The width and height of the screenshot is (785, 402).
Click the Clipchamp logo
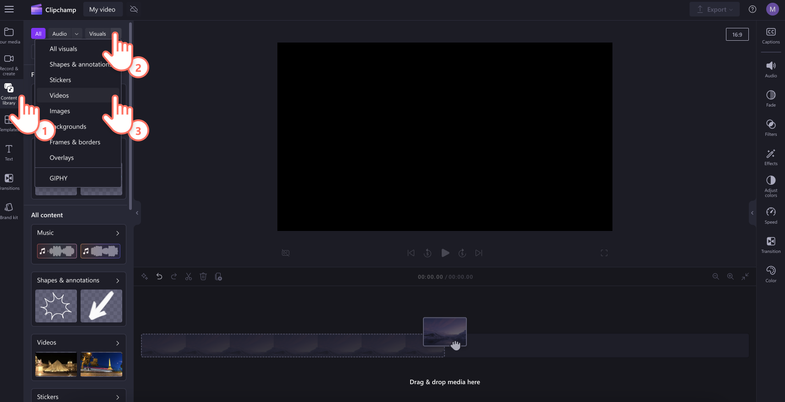[54, 9]
